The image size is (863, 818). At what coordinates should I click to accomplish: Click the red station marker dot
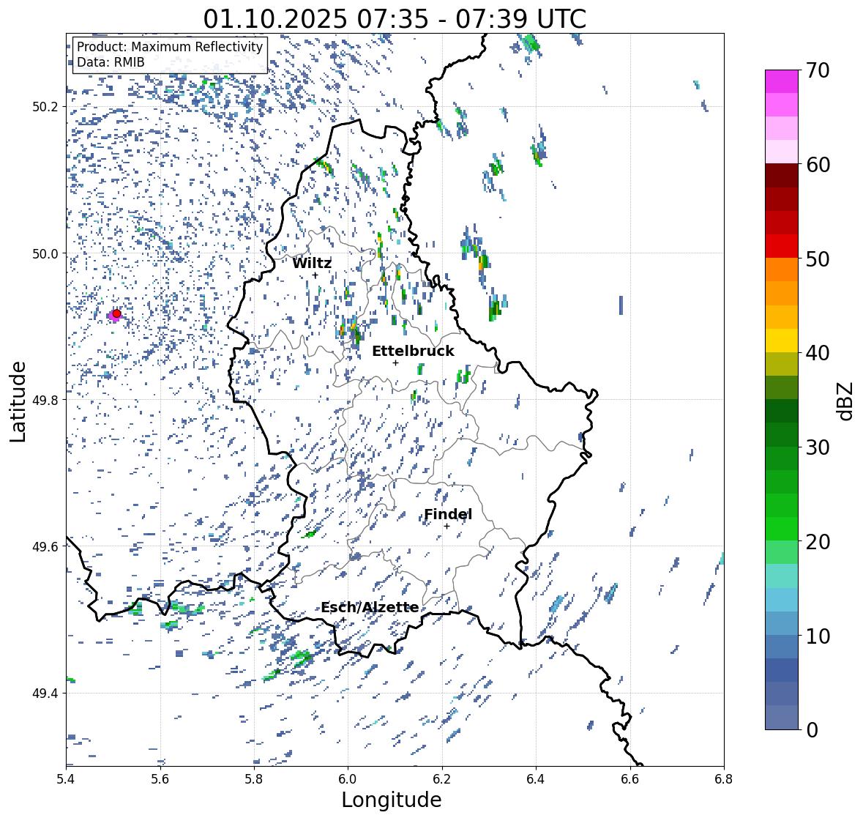point(116,313)
